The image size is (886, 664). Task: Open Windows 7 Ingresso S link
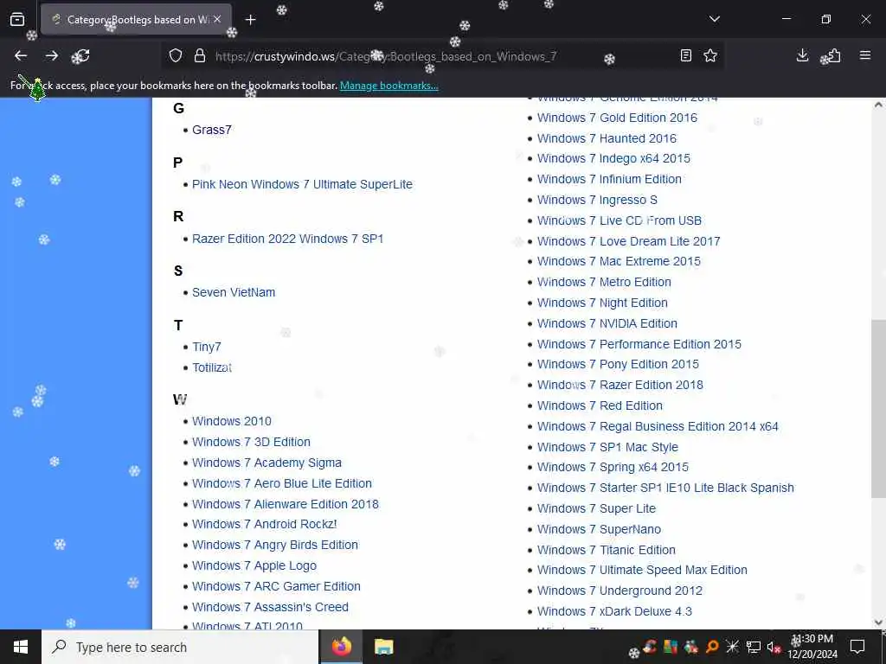point(597,200)
